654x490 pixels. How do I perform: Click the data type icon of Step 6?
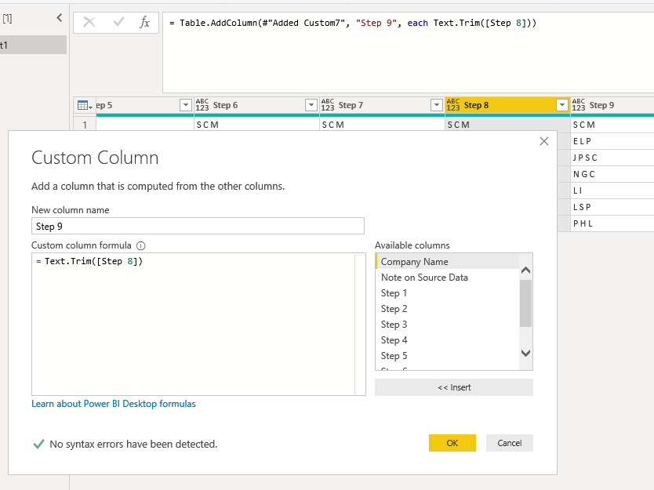tap(202, 105)
